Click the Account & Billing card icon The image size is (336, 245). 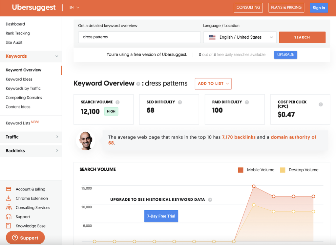[9, 189]
